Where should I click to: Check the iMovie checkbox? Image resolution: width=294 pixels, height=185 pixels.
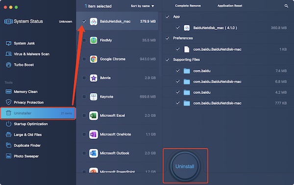[x=84, y=78]
